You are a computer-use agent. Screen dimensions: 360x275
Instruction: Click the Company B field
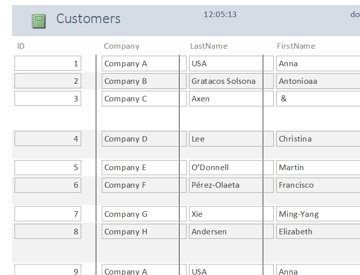(x=143, y=81)
